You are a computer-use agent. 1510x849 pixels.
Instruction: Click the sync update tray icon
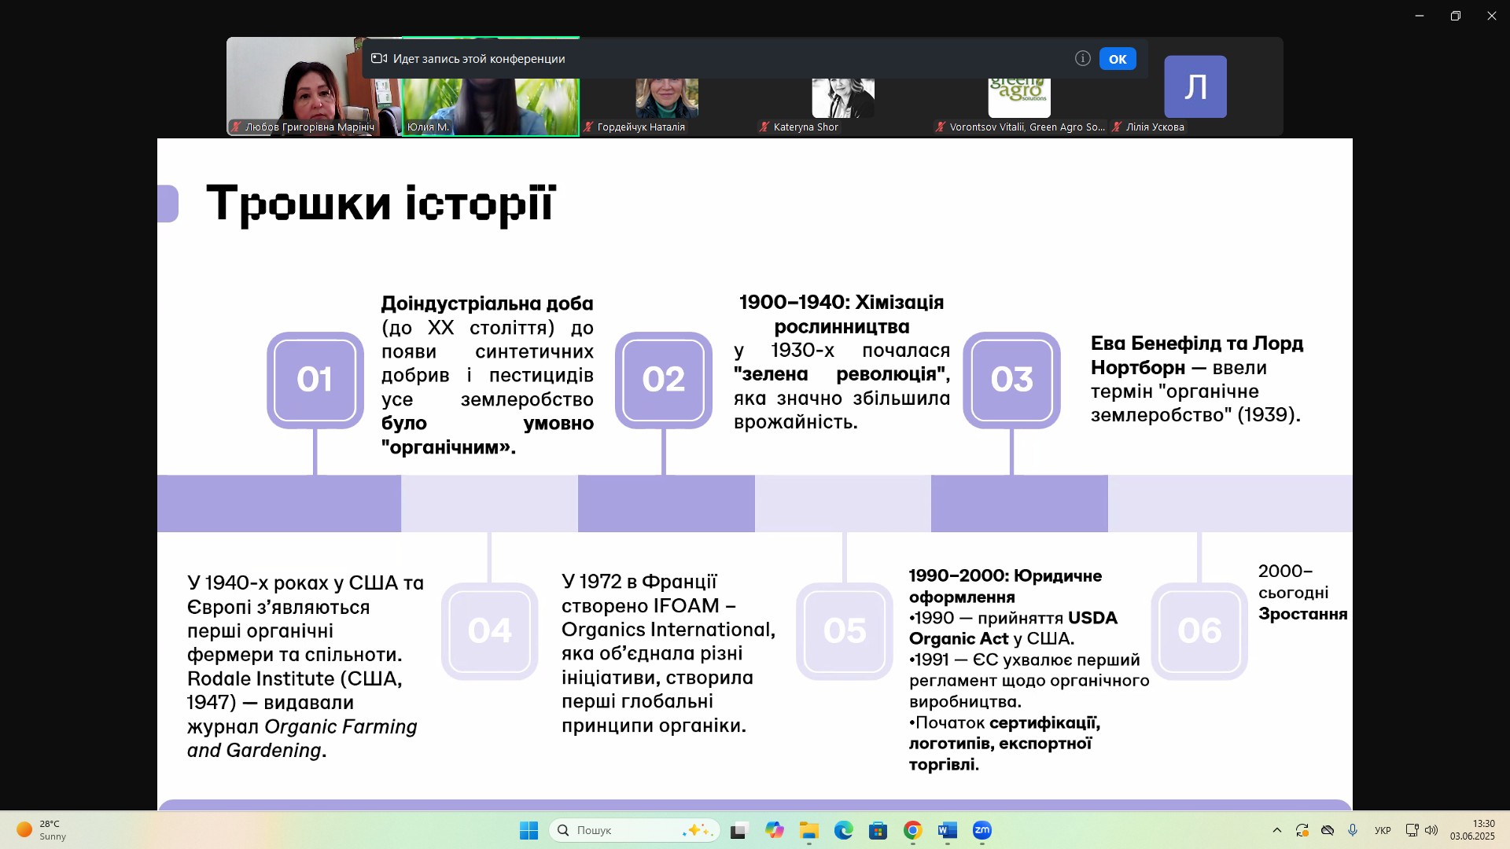point(1302,830)
